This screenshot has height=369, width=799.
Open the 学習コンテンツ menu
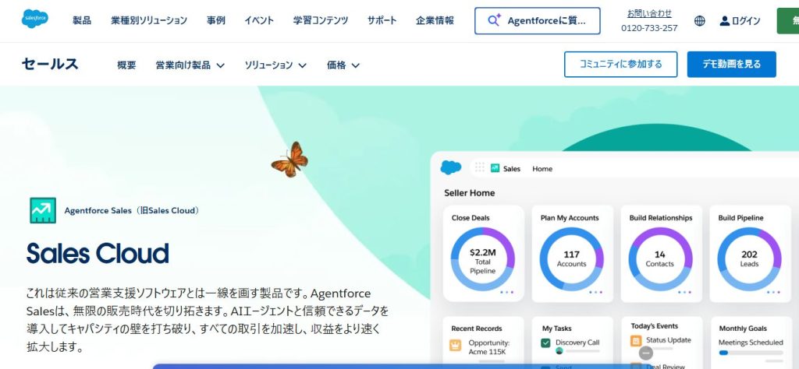(x=321, y=20)
